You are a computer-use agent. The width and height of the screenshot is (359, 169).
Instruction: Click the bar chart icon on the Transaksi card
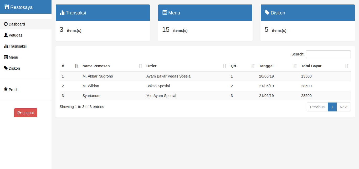[x=62, y=12]
